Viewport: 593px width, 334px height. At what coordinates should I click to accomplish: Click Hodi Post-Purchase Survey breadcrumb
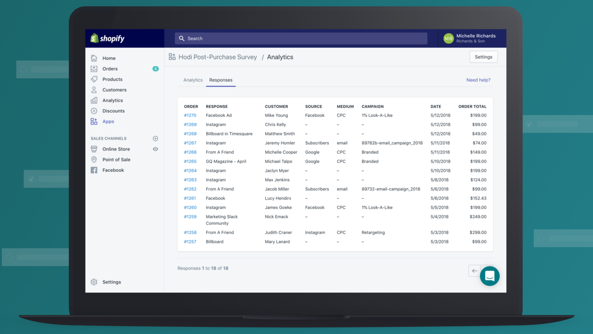click(x=218, y=57)
